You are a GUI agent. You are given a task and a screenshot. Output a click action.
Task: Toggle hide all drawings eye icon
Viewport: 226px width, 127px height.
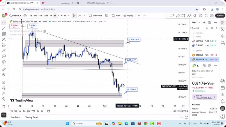click(x=4, y=99)
